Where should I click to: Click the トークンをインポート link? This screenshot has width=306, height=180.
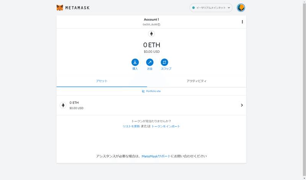(x=166, y=126)
